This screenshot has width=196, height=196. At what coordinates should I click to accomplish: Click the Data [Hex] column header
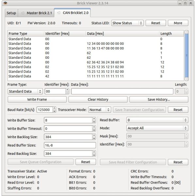[x=122, y=34]
